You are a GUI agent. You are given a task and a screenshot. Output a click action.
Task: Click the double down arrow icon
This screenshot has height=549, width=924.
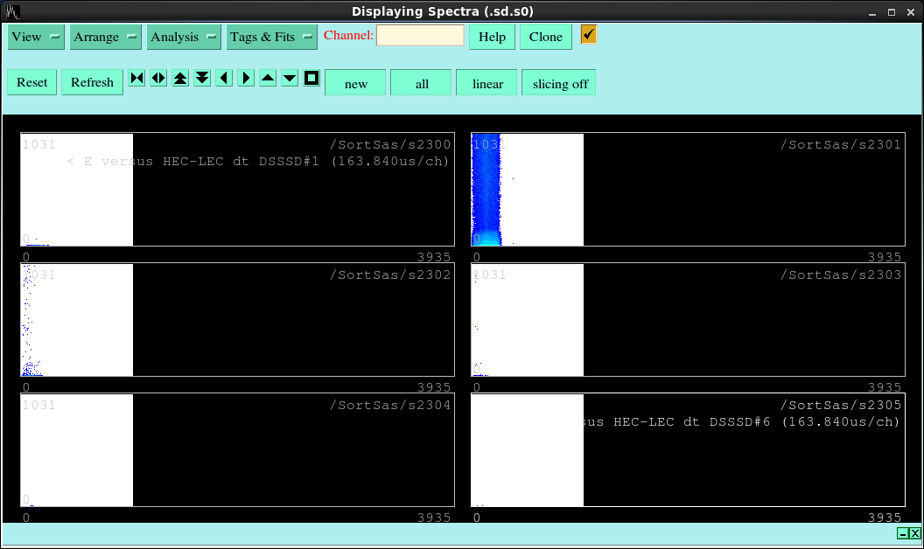202,79
